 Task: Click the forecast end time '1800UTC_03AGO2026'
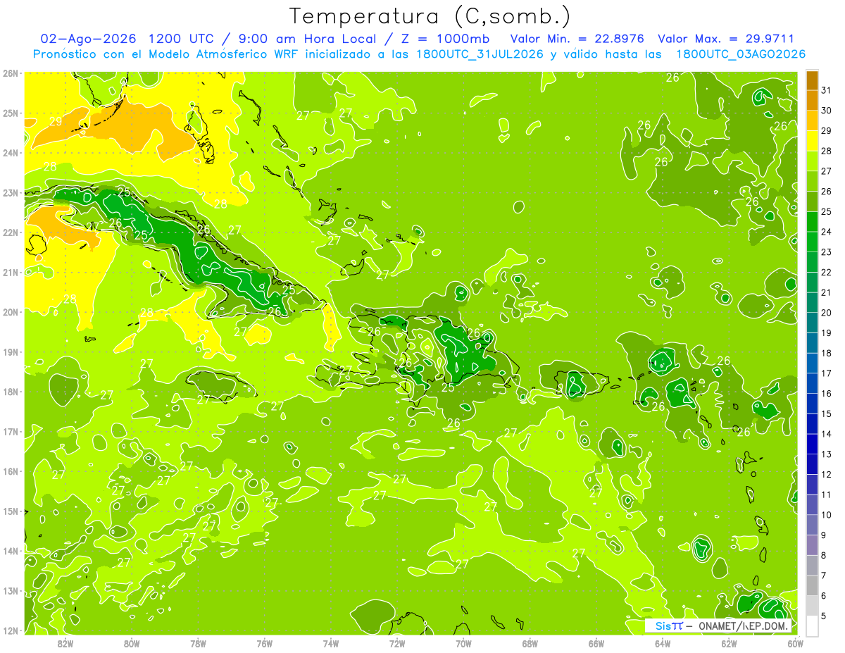pyautogui.click(x=741, y=54)
